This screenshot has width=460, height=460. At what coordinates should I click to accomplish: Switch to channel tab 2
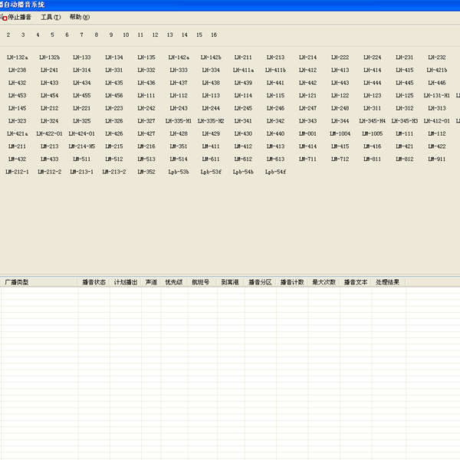coord(8,35)
